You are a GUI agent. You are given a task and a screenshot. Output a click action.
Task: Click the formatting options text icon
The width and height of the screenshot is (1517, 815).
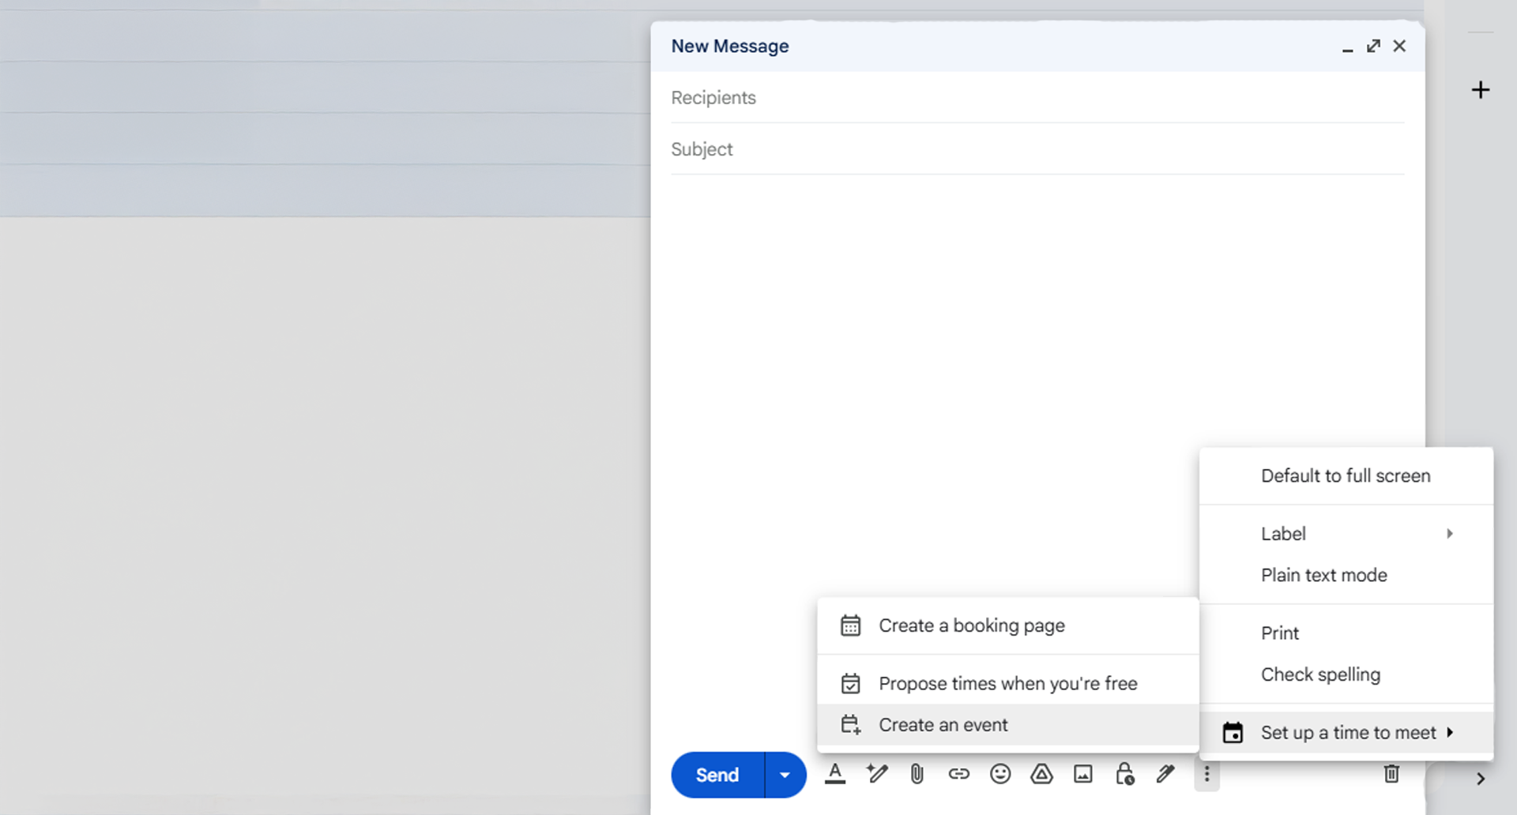pos(834,775)
